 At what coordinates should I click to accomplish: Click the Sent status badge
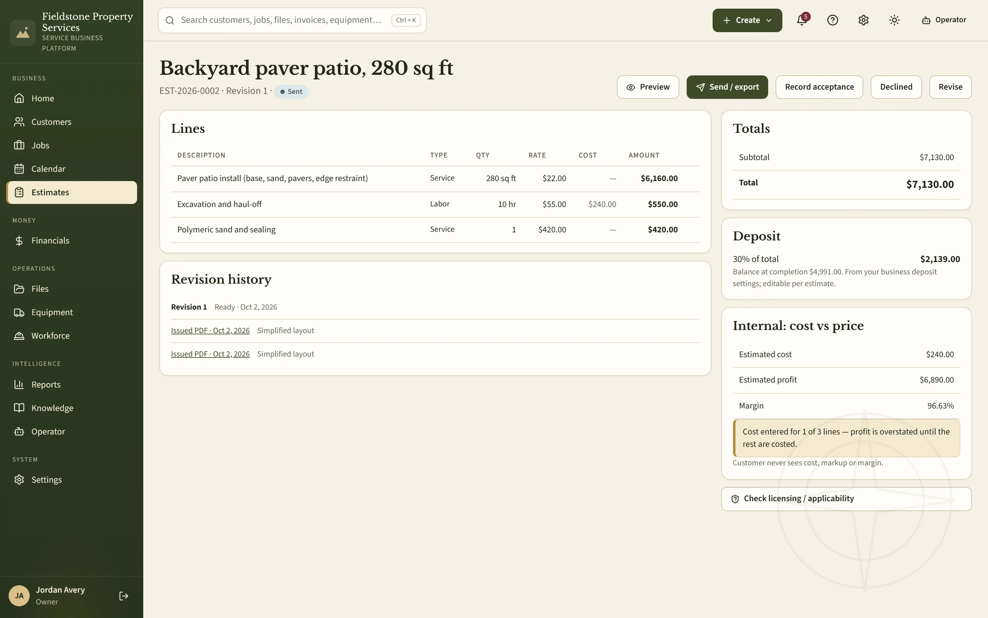291,91
